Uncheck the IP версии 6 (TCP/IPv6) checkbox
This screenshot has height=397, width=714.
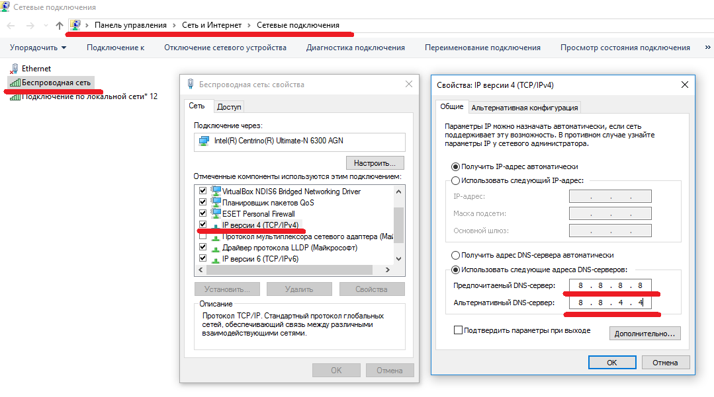click(202, 259)
